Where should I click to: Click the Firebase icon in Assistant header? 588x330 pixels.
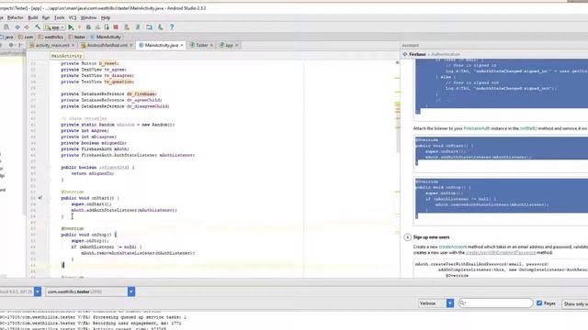(x=405, y=54)
